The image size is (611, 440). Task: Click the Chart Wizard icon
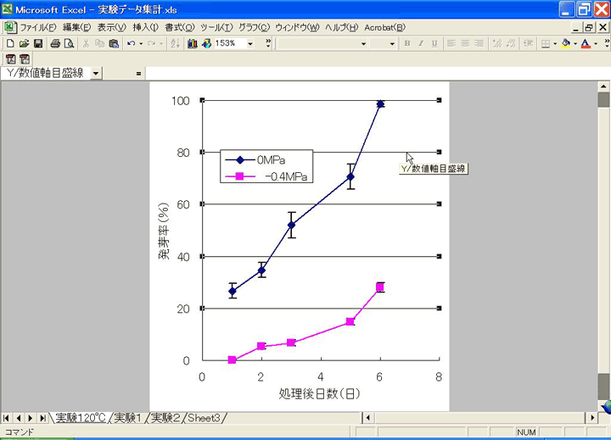click(192, 43)
